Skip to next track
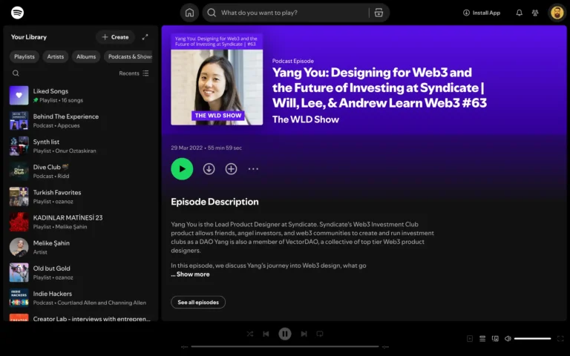 point(304,334)
